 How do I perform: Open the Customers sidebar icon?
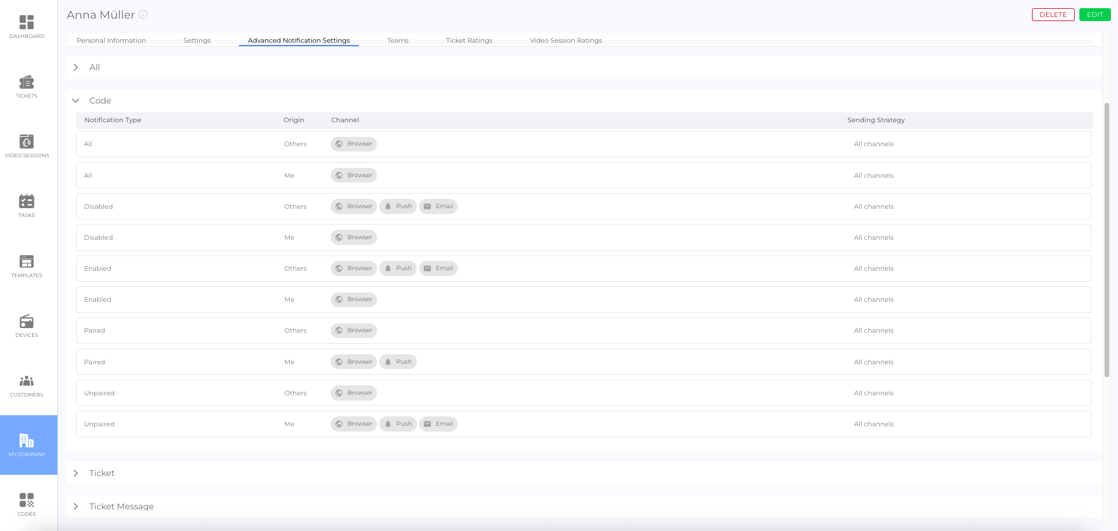(x=26, y=381)
